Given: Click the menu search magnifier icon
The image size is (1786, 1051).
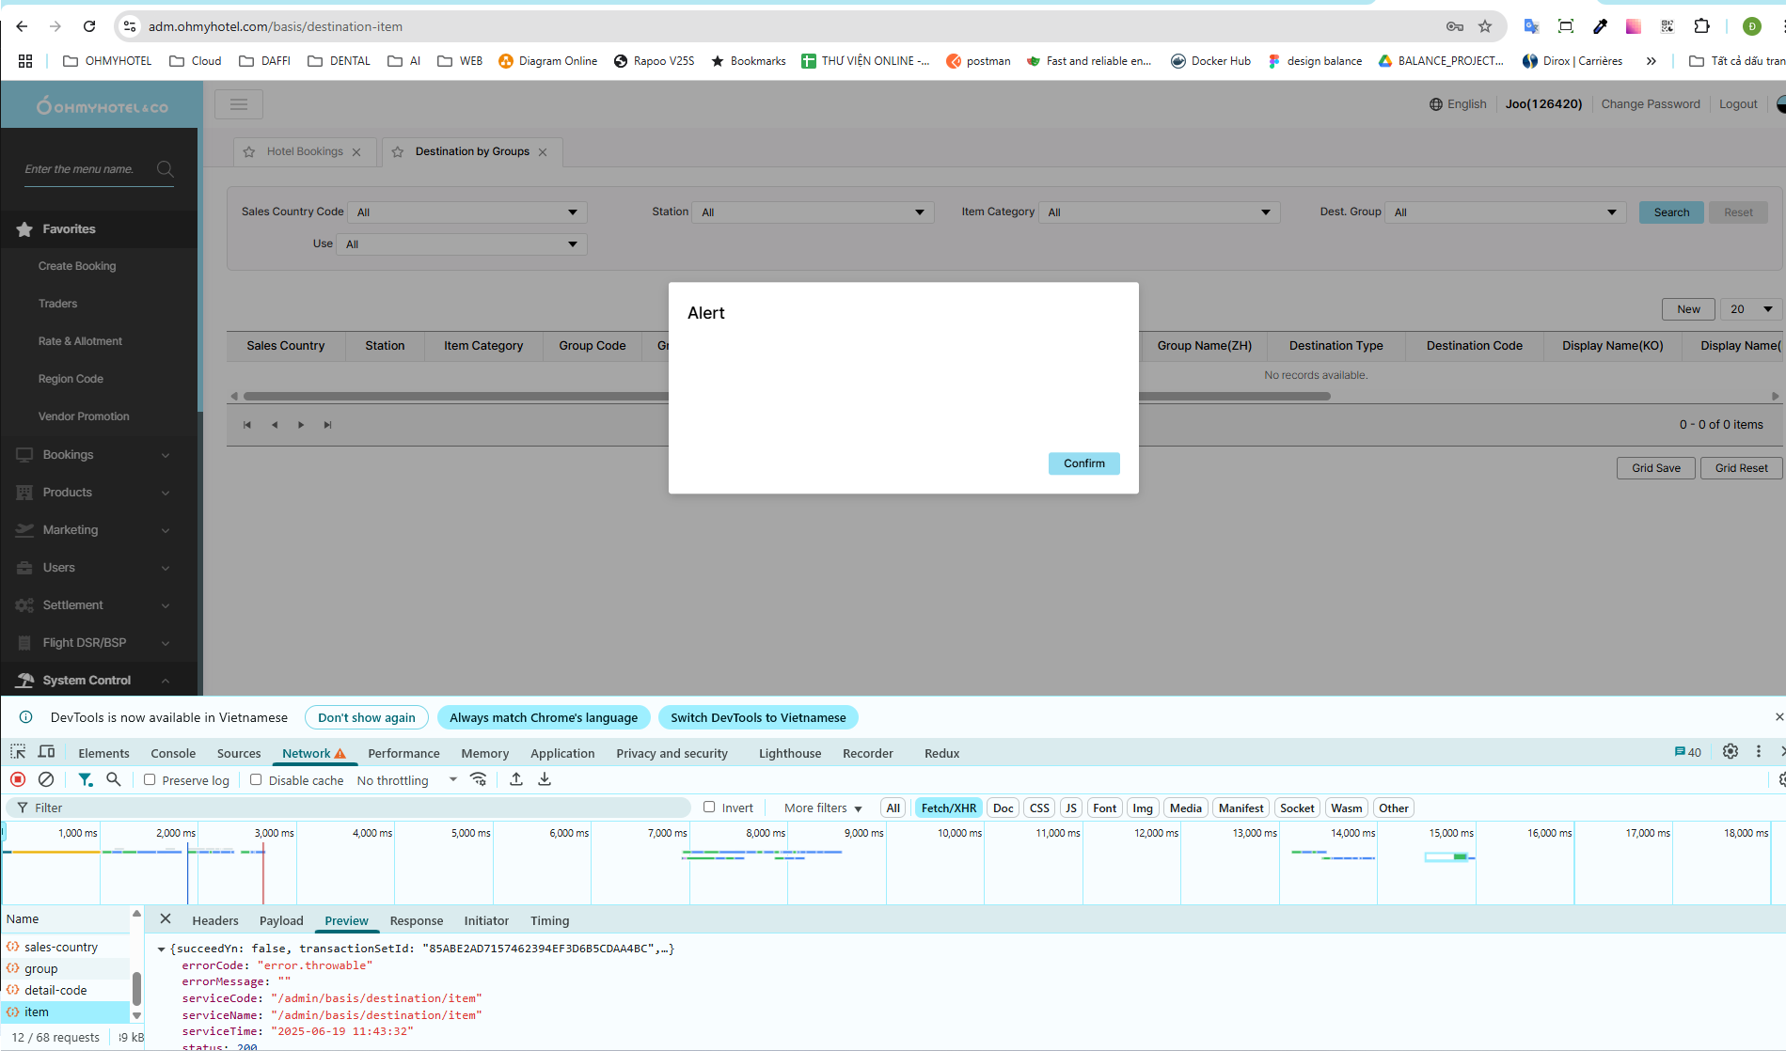Looking at the screenshot, I should 166,169.
